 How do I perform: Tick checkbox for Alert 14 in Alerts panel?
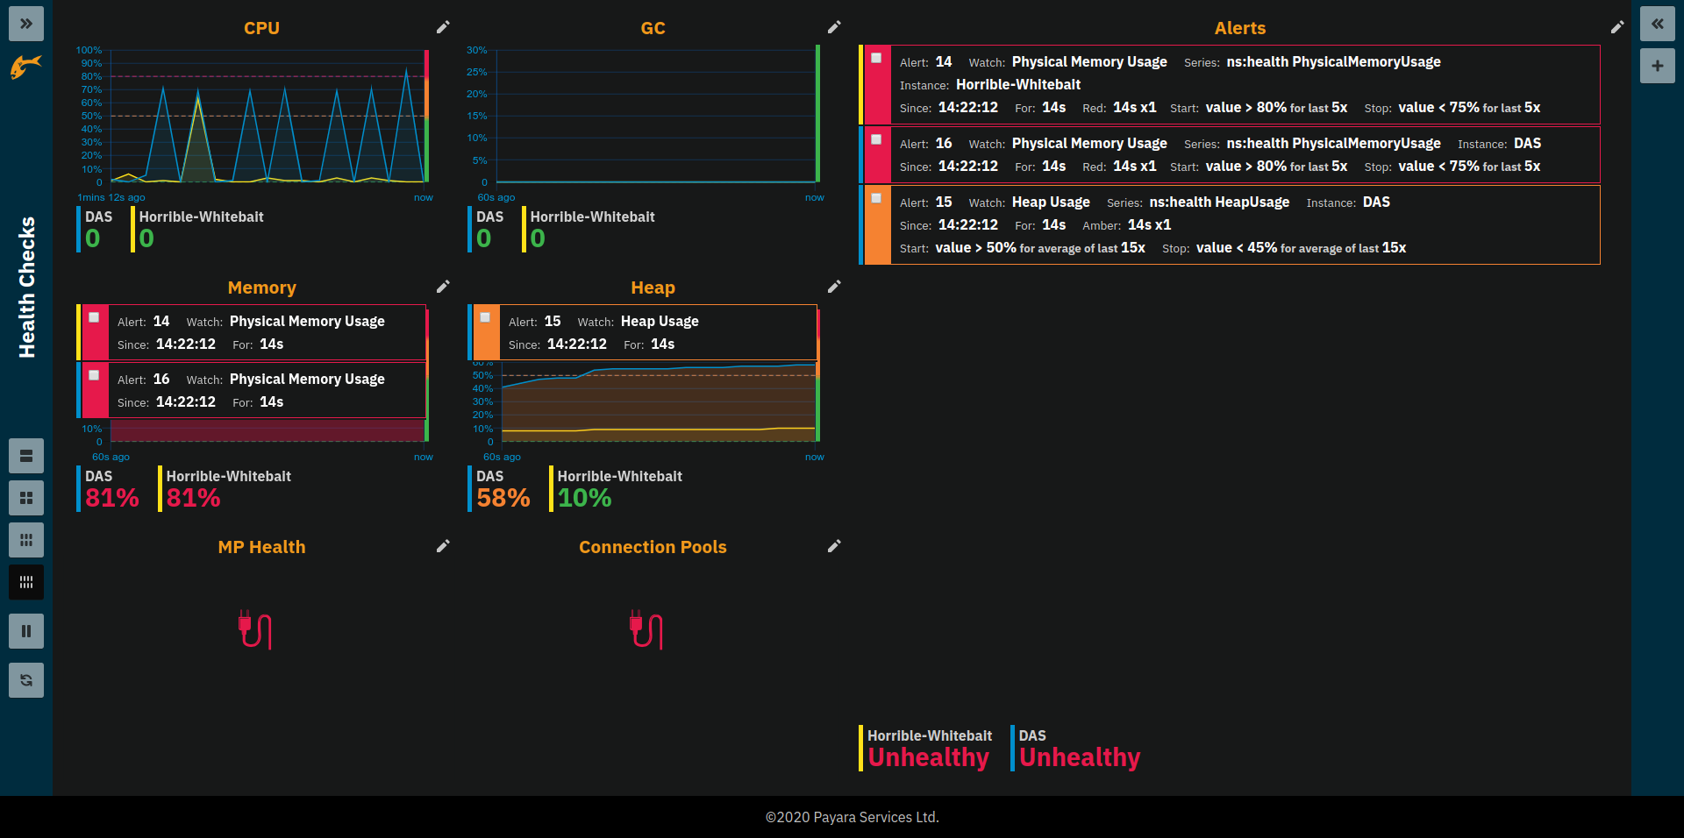coord(876,58)
